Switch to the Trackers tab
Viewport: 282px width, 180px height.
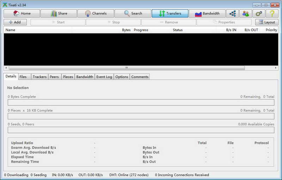pos(39,77)
